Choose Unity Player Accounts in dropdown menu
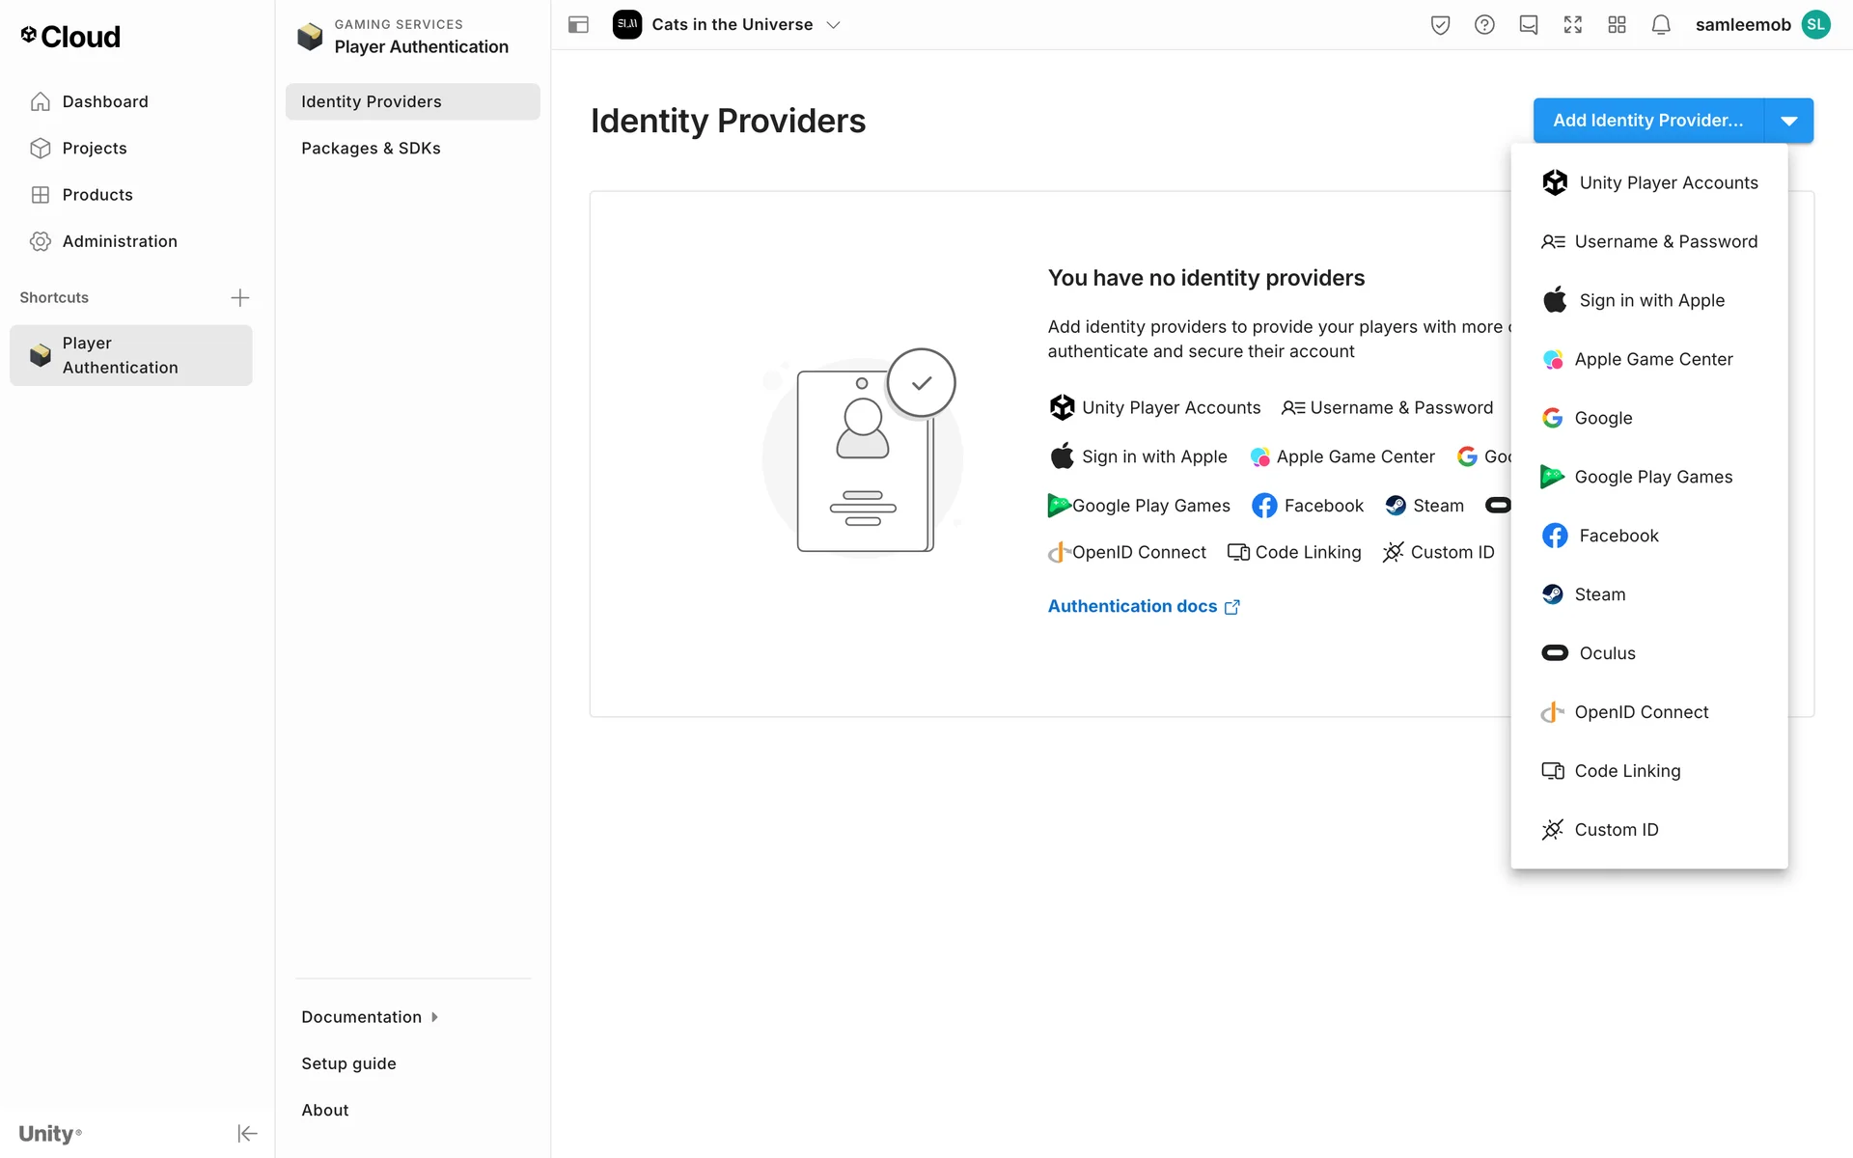Screen dimensions: 1853x1158 pyautogui.click(x=1668, y=182)
